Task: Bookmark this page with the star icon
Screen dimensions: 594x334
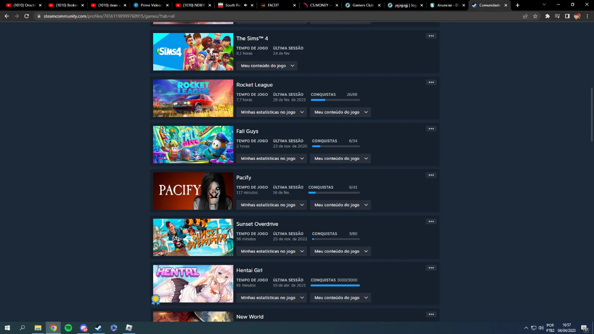Action: (x=535, y=16)
